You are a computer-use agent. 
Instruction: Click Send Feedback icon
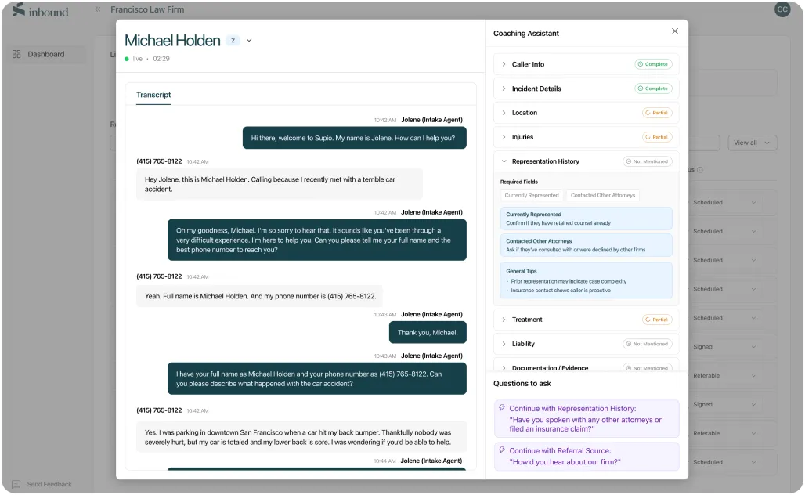pyautogui.click(x=16, y=484)
